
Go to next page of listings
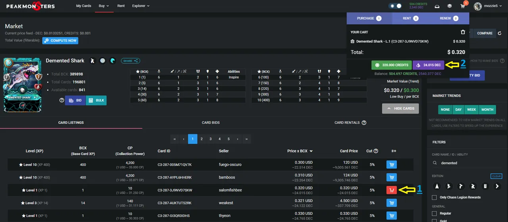[x=237, y=139]
